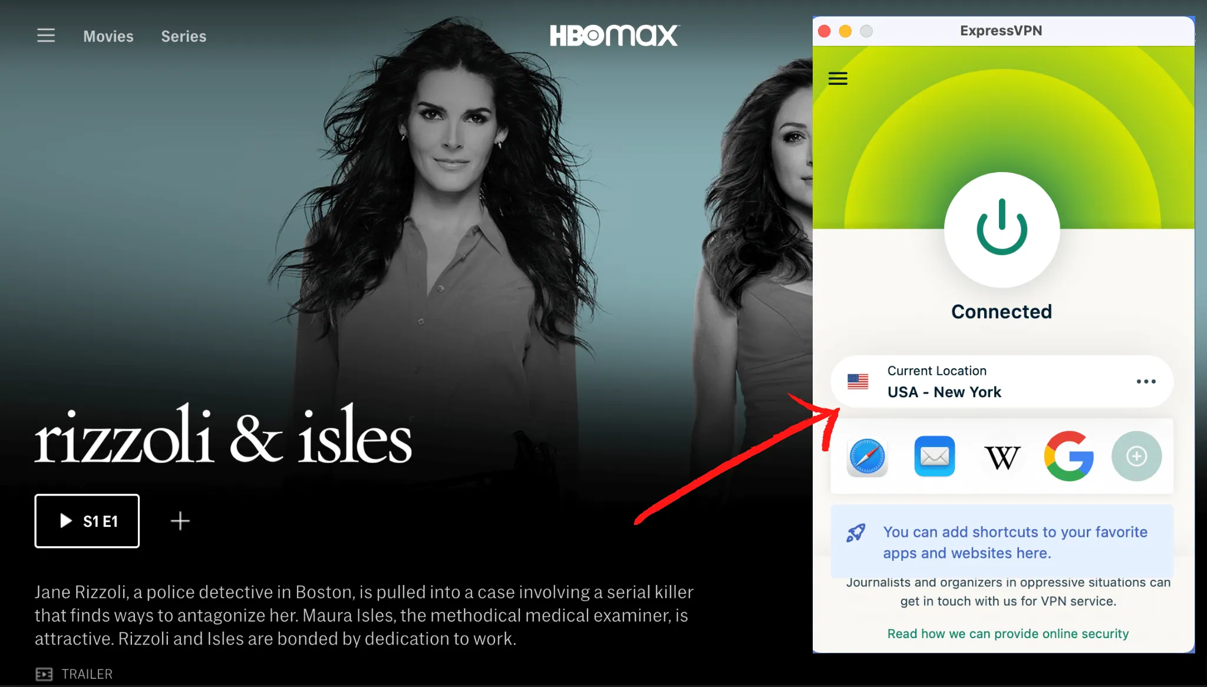1207x687 pixels.
Task: Click the Google shortcut icon in ExpressVPN
Action: 1067,456
